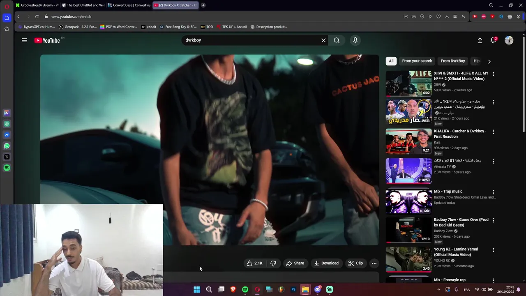Open Opera ad blocker shield icon
This screenshot has height=296, width=526.
click(422, 16)
